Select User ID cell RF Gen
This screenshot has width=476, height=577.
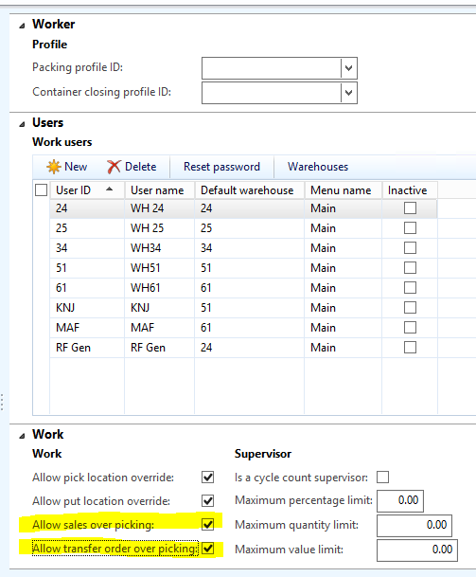[x=87, y=348]
